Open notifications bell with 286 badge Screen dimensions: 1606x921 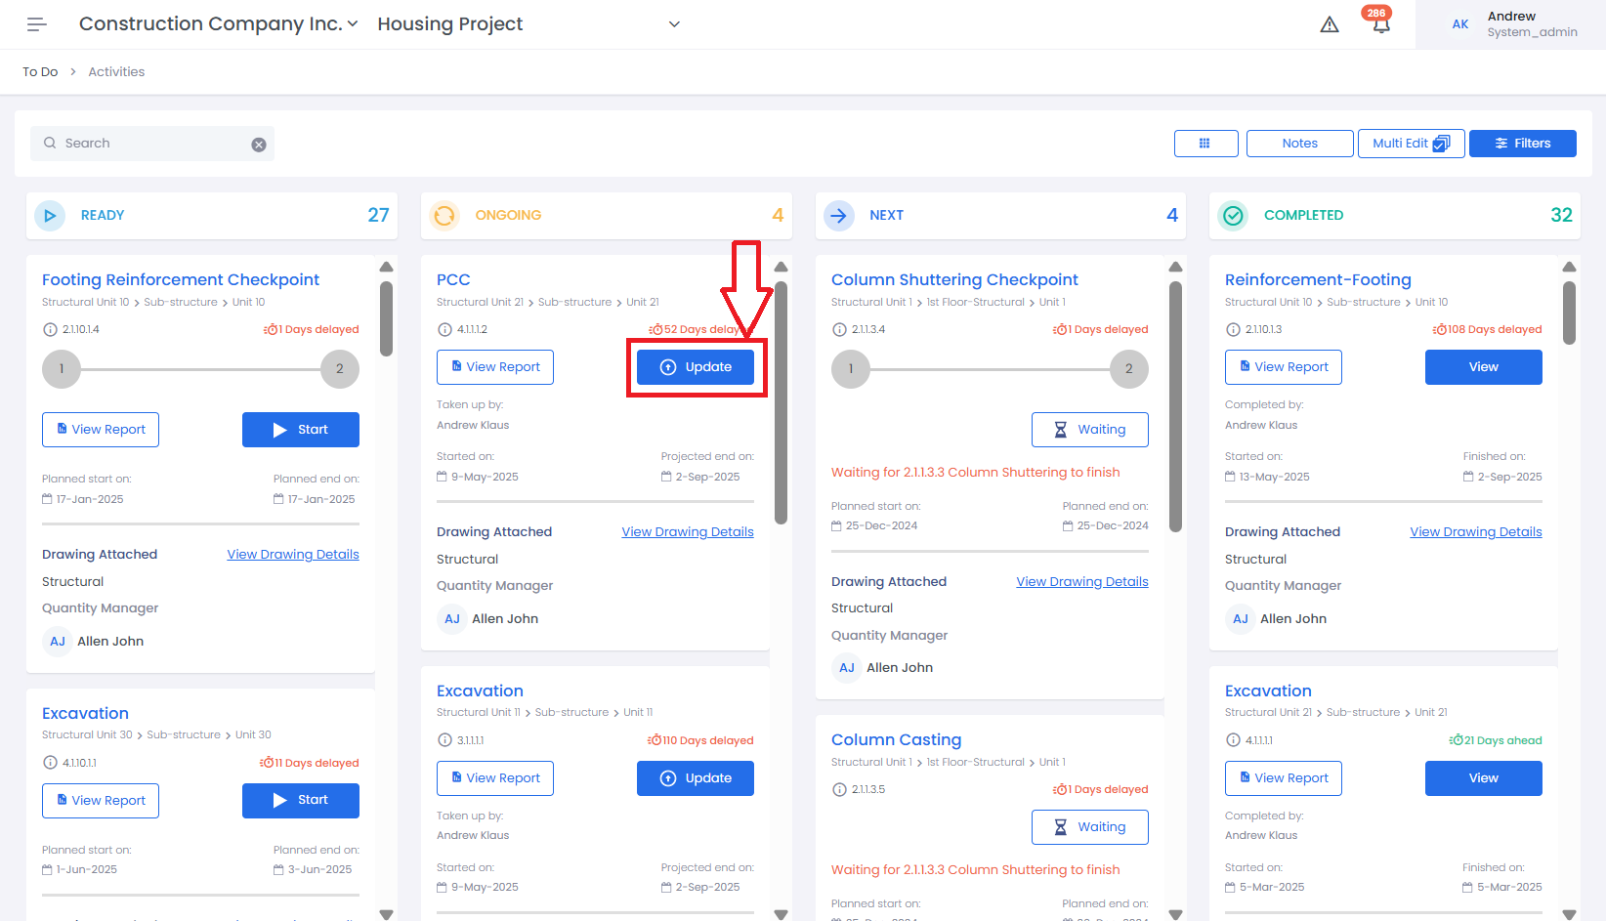1380,24
